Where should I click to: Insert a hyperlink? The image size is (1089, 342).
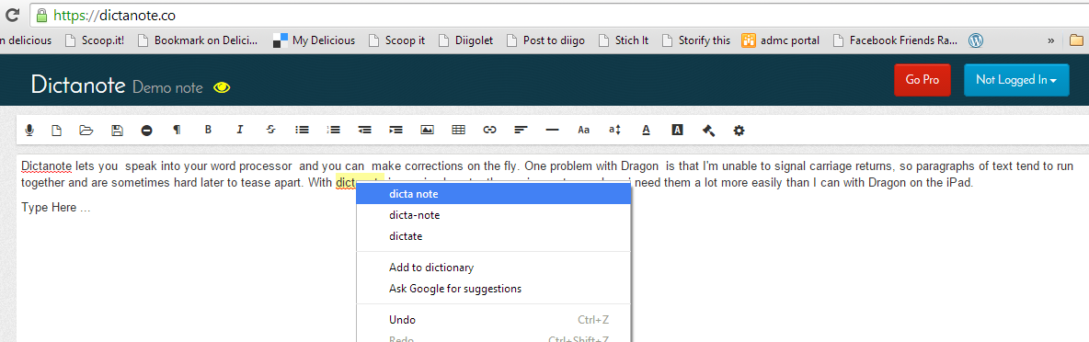[x=489, y=130]
